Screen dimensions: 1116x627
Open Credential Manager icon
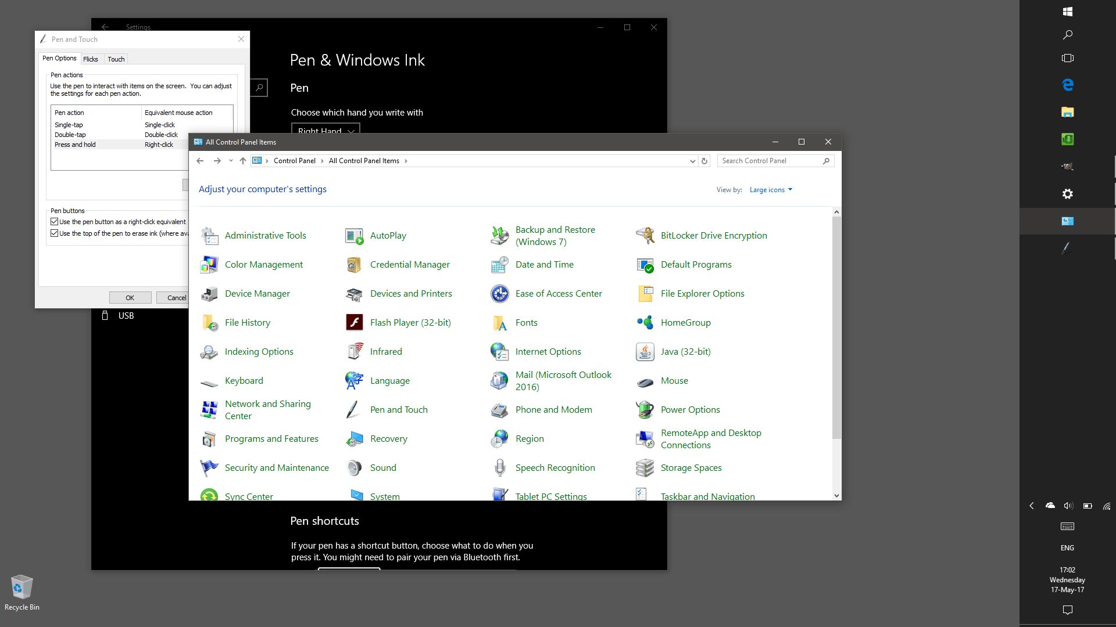[x=355, y=265]
